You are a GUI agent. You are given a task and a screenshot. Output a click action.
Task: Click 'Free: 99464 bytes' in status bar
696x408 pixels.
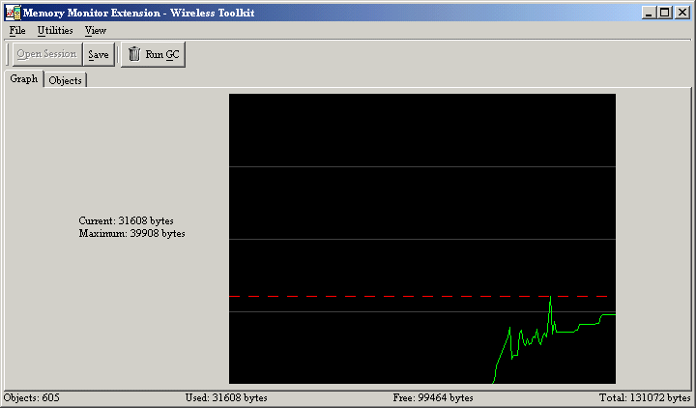pyautogui.click(x=433, y=397)
